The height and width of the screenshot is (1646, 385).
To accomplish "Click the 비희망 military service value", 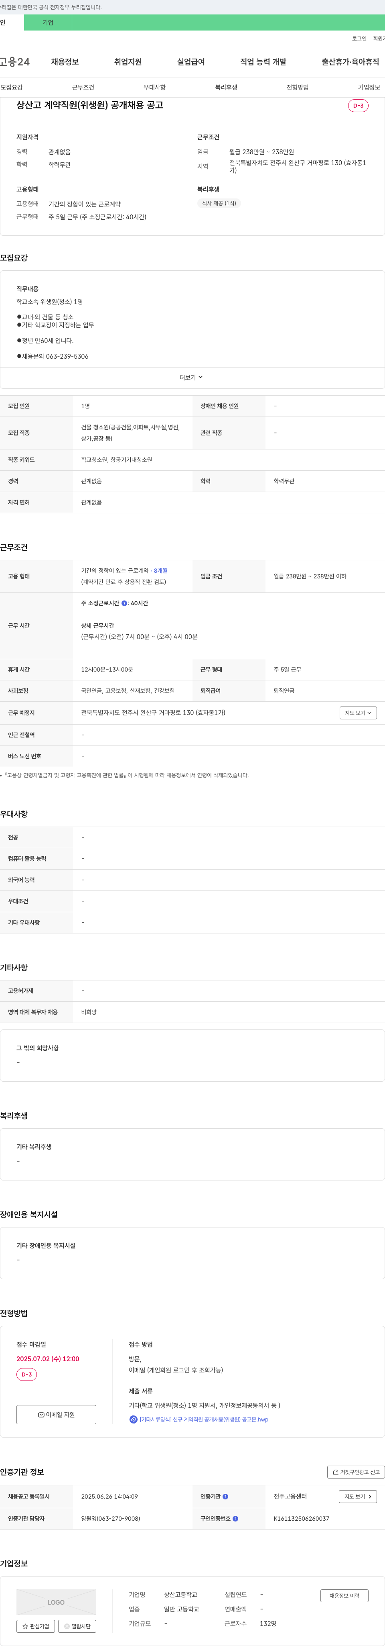I will pyautogui.click(x=89, y=1012).
